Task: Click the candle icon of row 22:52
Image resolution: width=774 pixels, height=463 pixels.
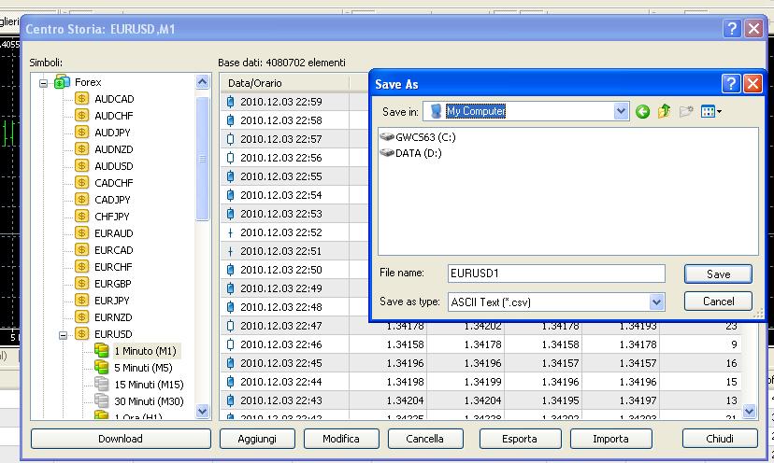Action: coord(230,232)
